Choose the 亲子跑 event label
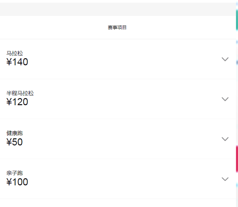The image size is (238, 207). pyautogui.click(x=15, y=173)
